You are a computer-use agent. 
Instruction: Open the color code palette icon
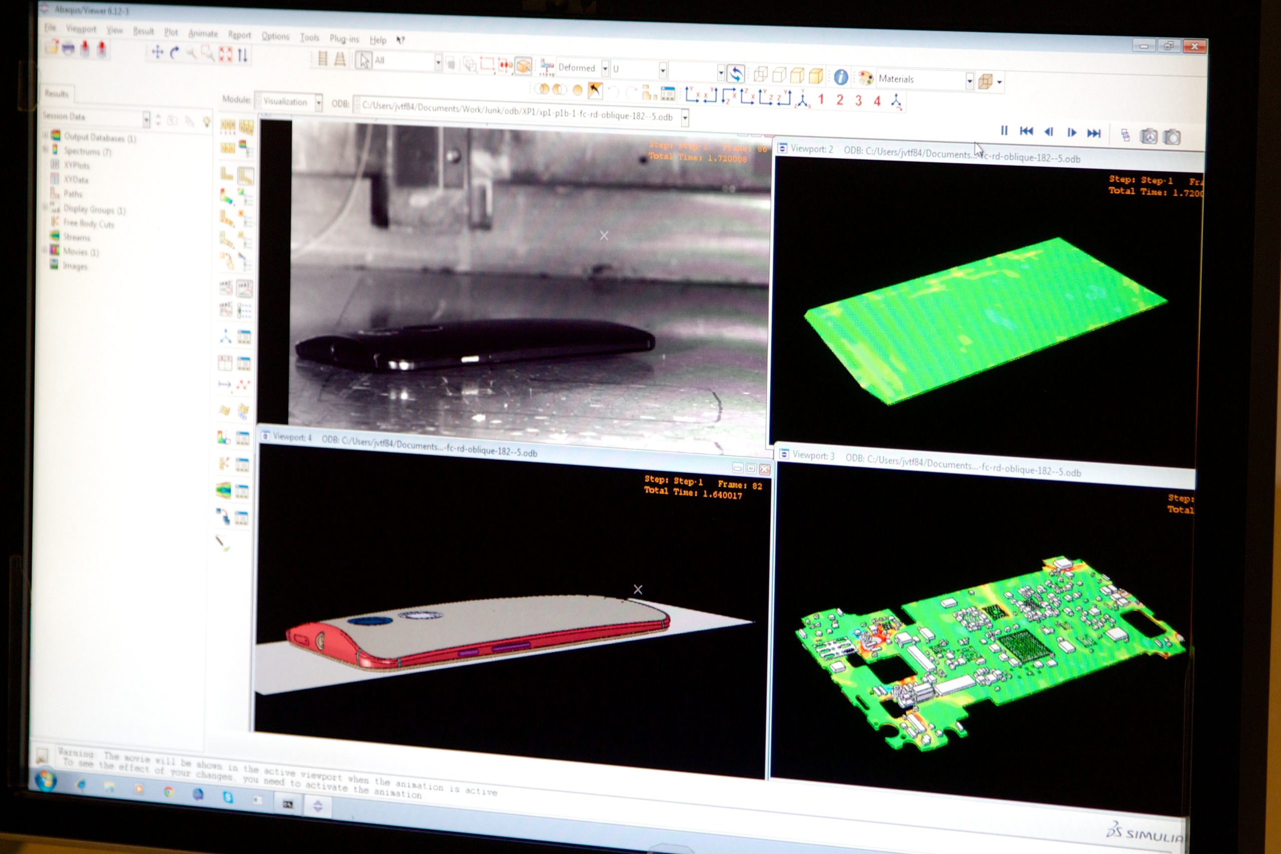coord(866,78)
